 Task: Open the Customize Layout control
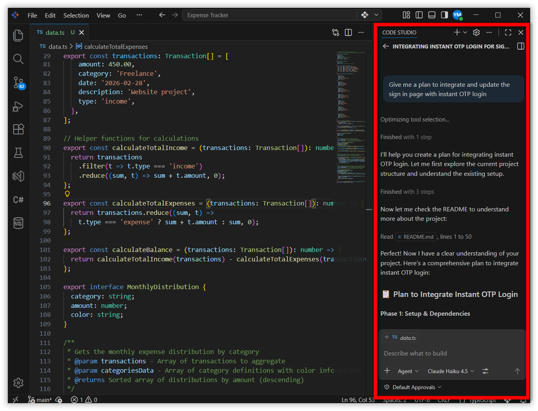tap(407, 15)
